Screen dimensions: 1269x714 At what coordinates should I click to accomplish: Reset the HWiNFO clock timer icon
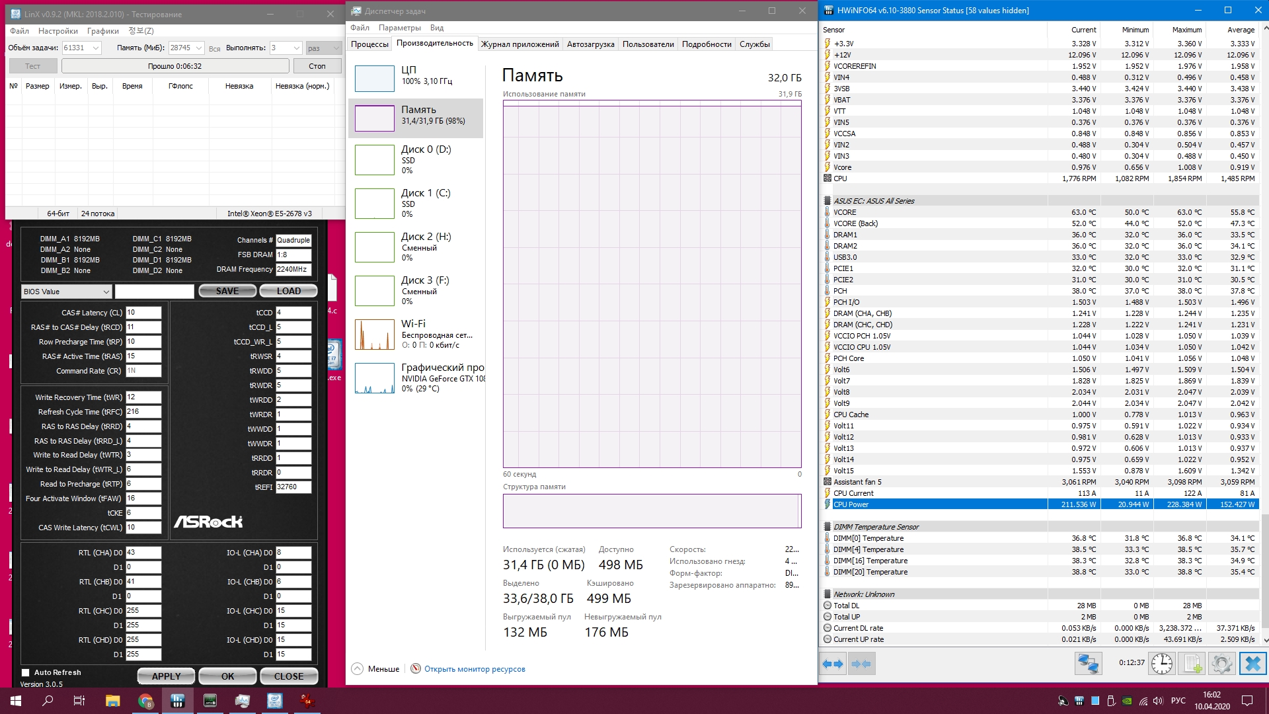click(1161, 664)
